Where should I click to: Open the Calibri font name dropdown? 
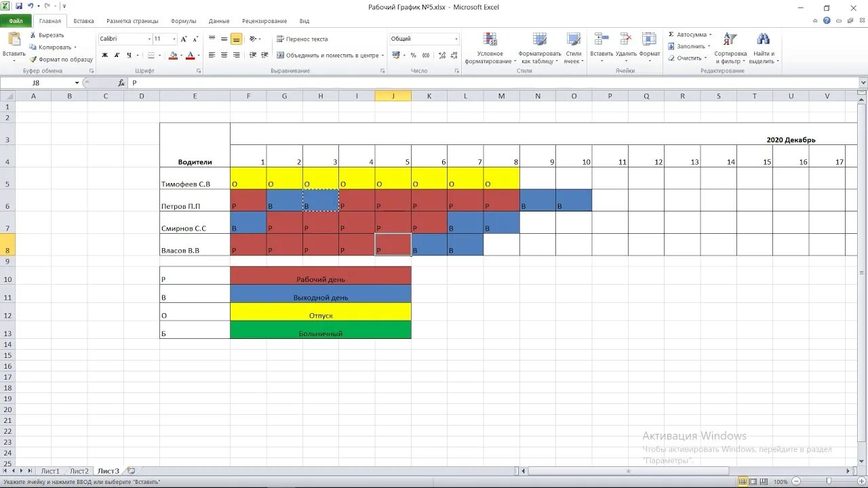click(149, 39)
